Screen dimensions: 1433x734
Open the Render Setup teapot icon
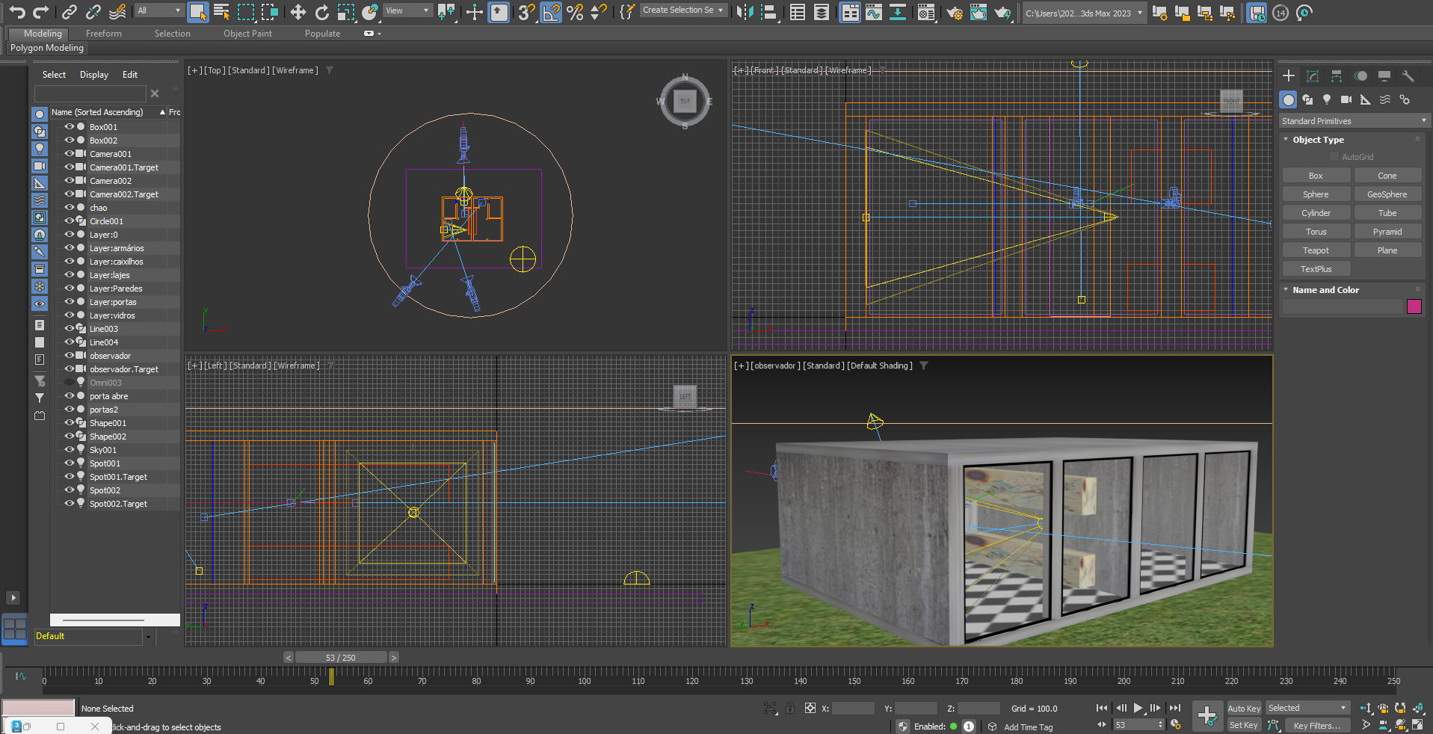(955, 12)
